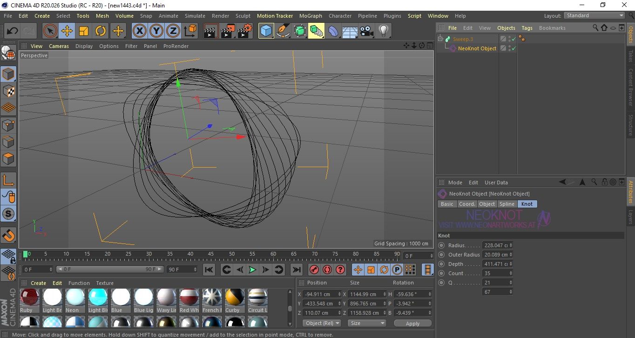Open the Layout Standard dropdown
Image resolution: width=635 pixels, height=338 pixels.
(x=594, y=15)
